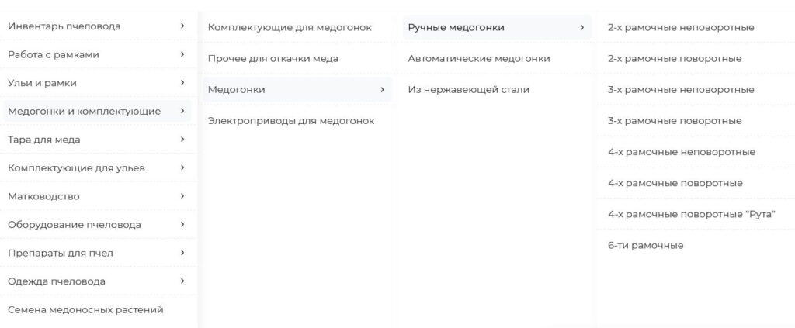Open 4-х рамочные поворотные "Рута" link
This screenshot has width=795, height=328.
692,214
